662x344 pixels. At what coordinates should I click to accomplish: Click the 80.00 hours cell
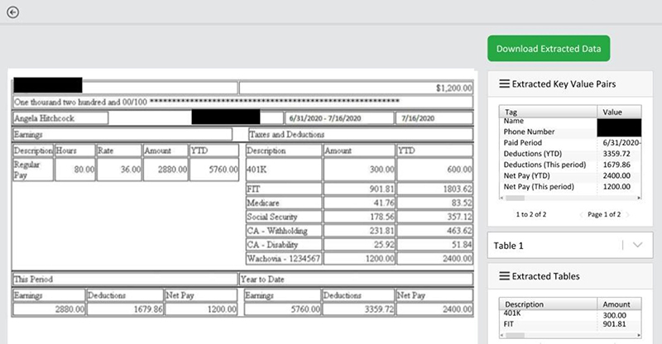click(75, 170)
